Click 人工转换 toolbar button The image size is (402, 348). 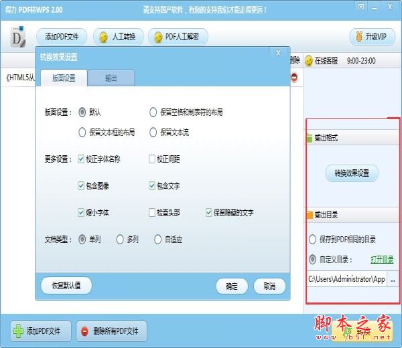click(118, 37)
